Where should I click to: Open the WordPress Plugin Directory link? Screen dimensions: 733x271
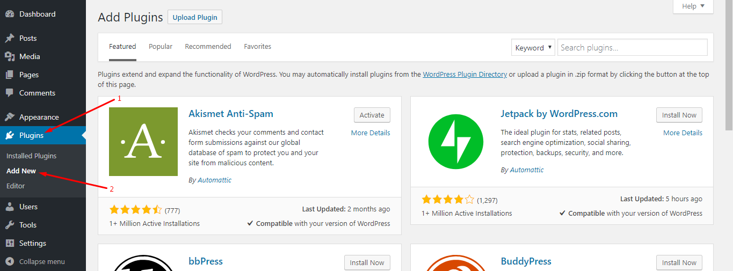(465, 75)
